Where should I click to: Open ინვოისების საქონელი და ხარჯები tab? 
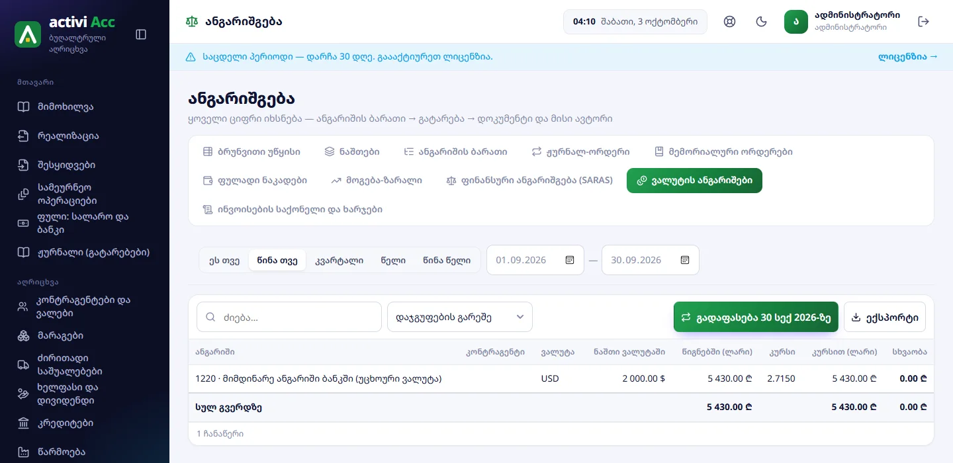293,209
